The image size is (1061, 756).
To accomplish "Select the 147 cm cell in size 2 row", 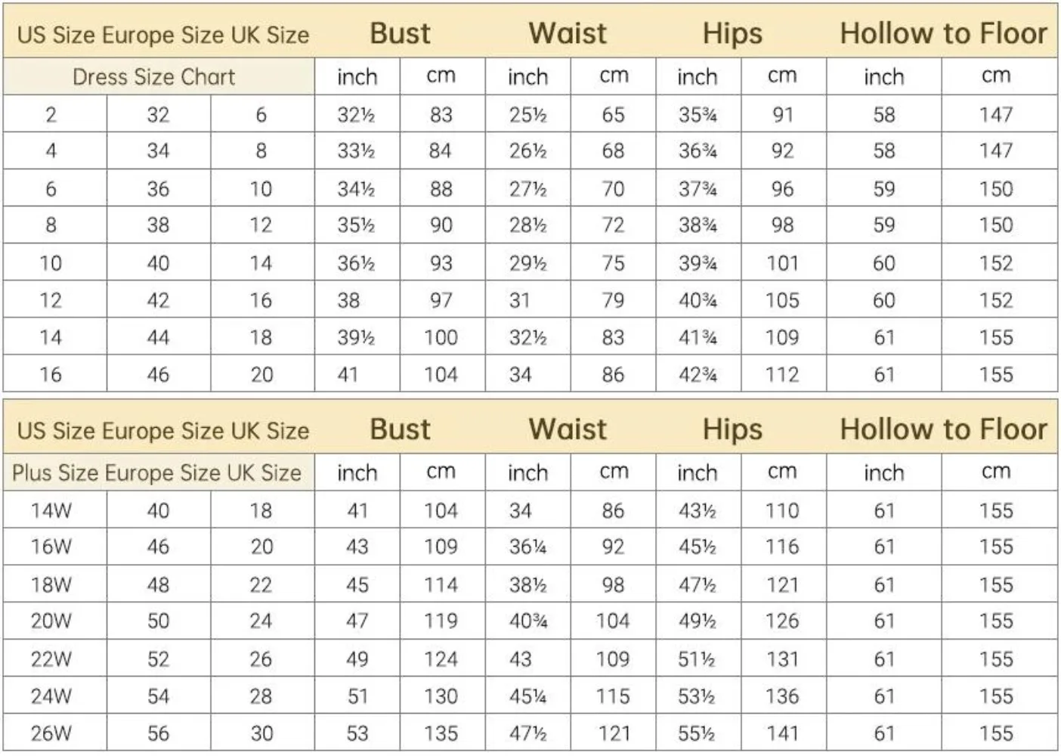I will [998, 114].
